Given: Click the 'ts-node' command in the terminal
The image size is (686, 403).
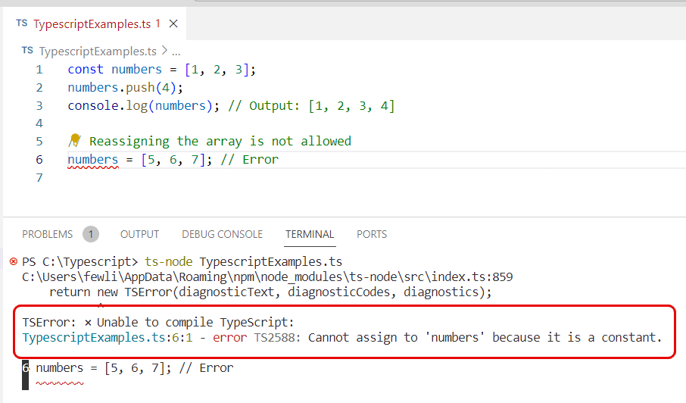Looking at the screenshot, I should 168,261.
